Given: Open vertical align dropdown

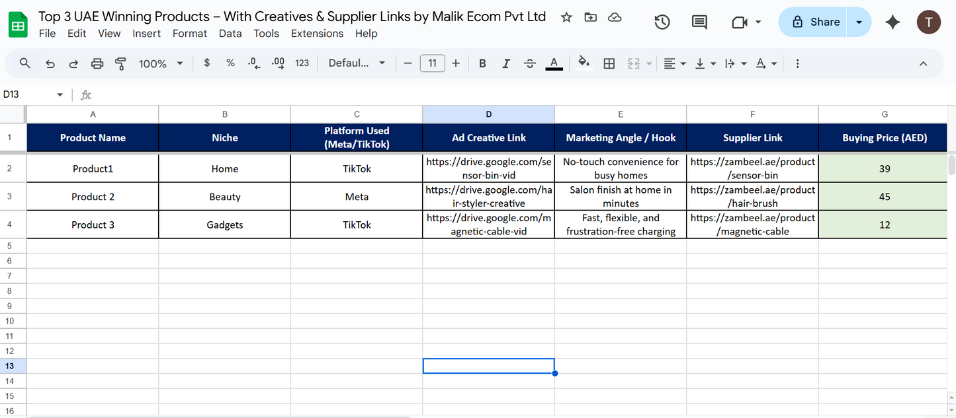Looking at the screenshot, I should tap(705, 63).
